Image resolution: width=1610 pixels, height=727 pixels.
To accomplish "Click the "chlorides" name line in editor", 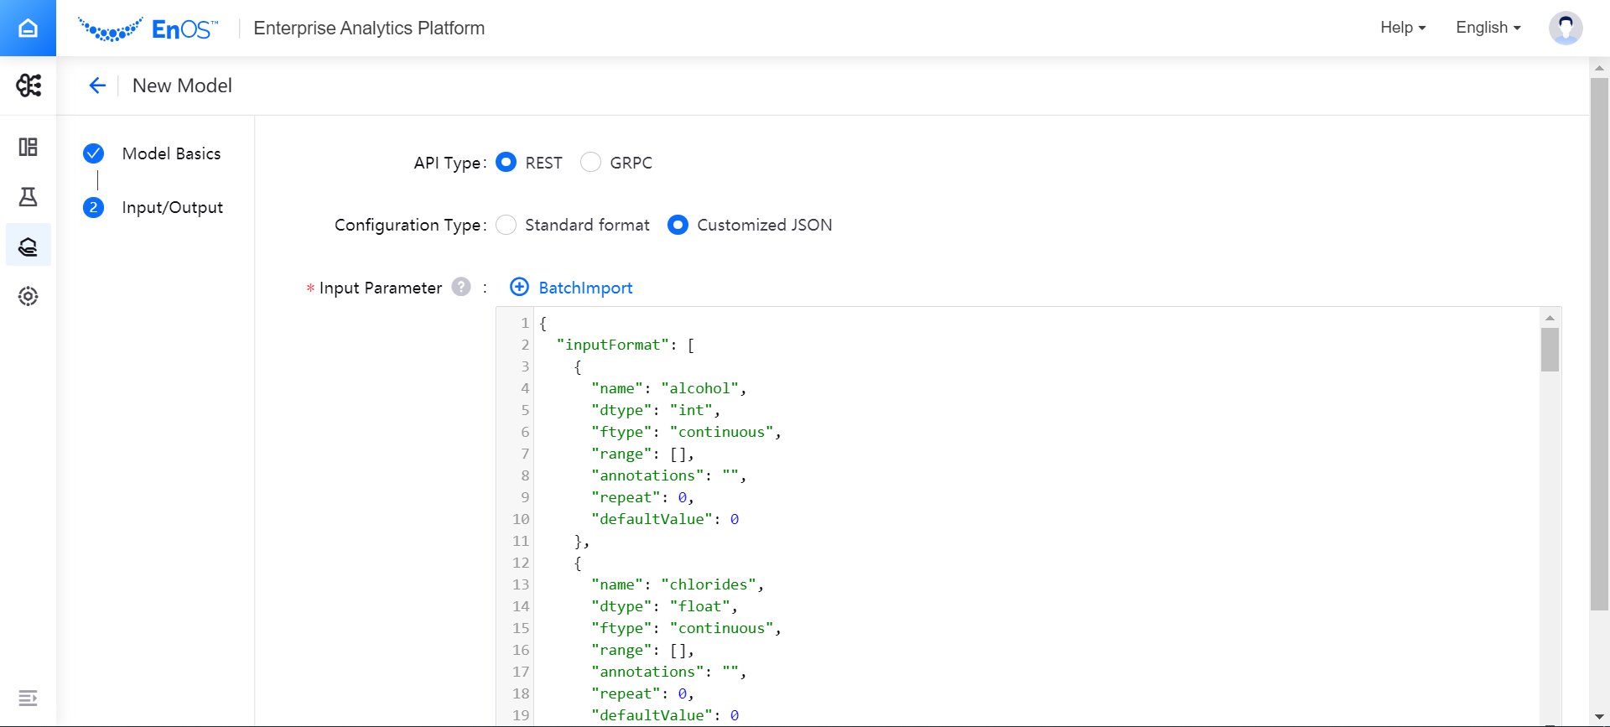I will [x=678, y=584].
